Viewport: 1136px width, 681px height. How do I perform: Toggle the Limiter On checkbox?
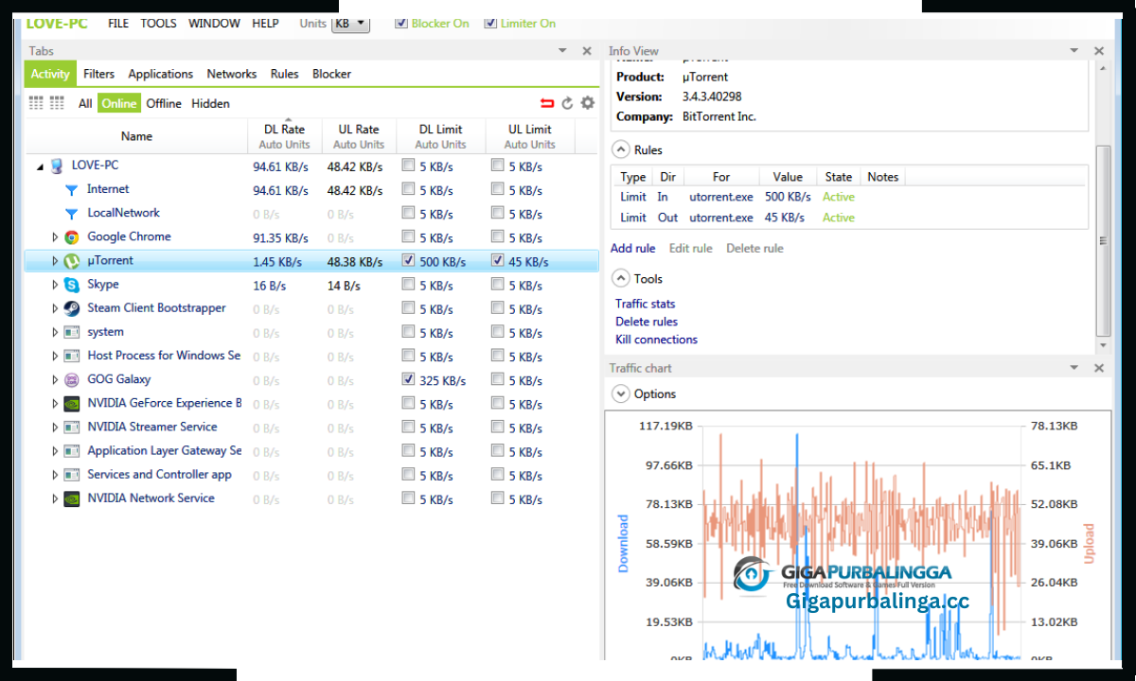[x=489, y=23]
